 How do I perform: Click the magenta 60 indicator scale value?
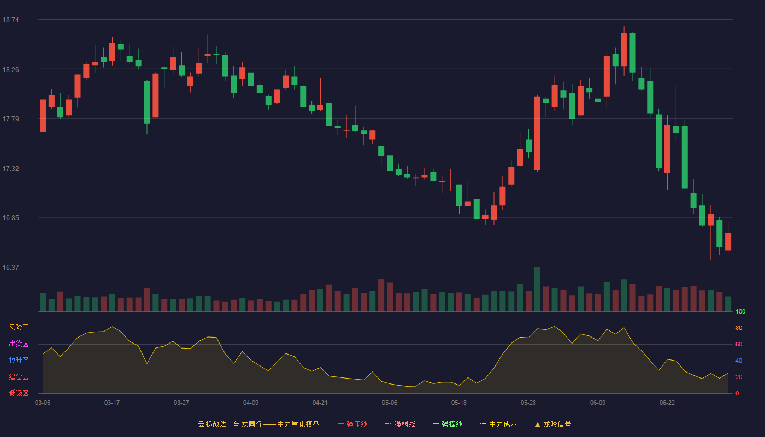(x=739, y=345)
